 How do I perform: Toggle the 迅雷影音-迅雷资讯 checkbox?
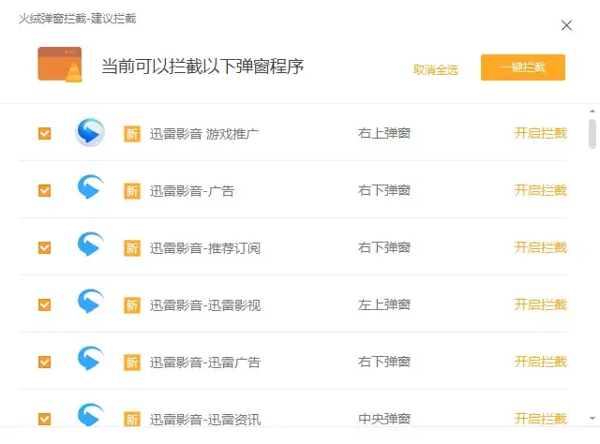(x=44, y=419)
